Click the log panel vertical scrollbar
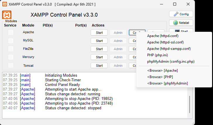The width and height of the screenshot is (213, 125). pyautogui.click(x=190, y=104)
